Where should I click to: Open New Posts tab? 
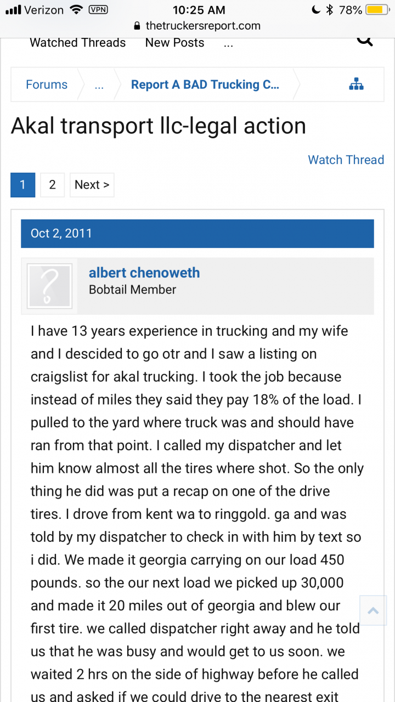[174, 43]
